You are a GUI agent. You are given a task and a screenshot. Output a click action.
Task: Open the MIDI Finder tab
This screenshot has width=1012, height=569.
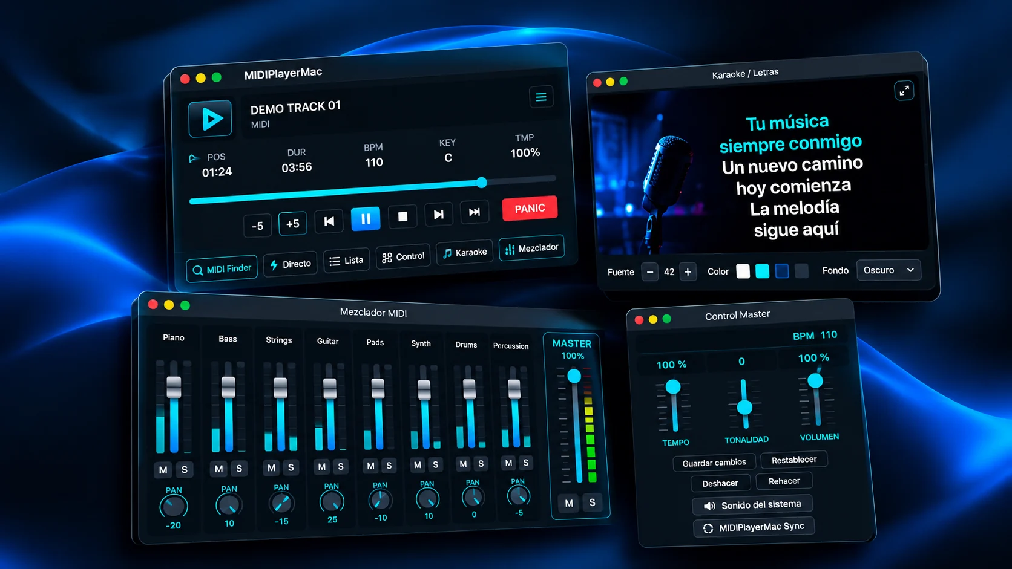click(x=222, y=269)
